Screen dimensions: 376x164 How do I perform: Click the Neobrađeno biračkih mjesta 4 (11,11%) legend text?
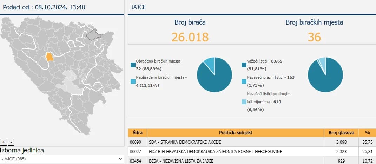pos(161,81)
